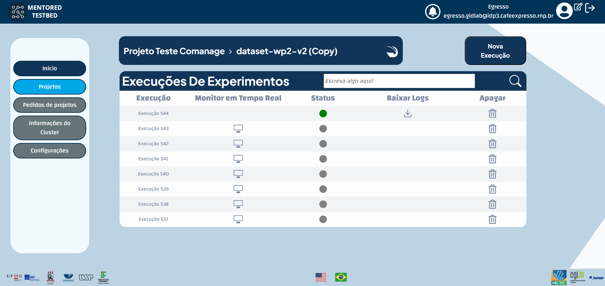
Task: Click the Nova Execução button
Action: pyautogui.click(x=495, y=50)
